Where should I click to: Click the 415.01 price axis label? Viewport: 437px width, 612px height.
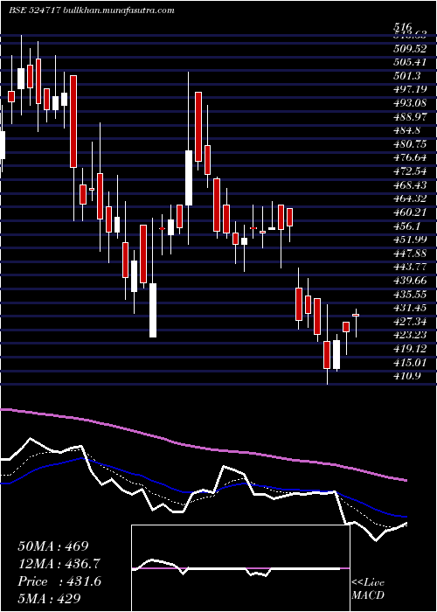coord(411,363)
